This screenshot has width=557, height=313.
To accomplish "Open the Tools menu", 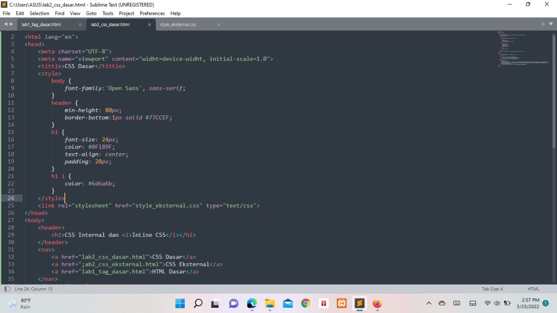I will (108, 13).
